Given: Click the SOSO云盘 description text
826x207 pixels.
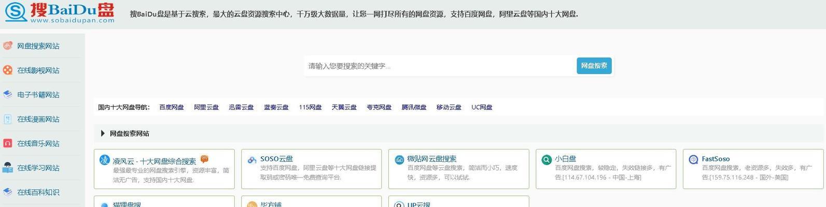Looking at the screenshot, I should click(318, 172).
